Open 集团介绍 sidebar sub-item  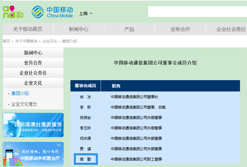(x=20, y=93)
